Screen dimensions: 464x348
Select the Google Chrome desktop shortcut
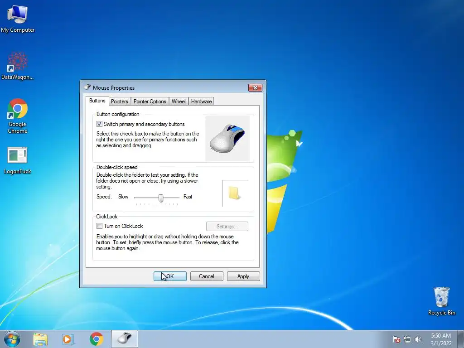(x=18, y=116)
